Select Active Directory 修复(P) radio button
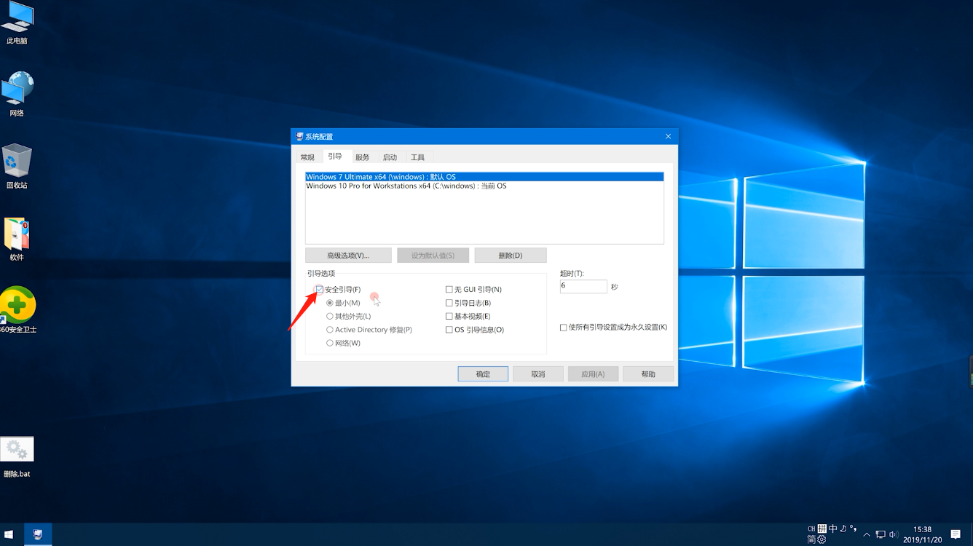Image resolution: width=973 pixels, height=546 pixels. (330, 330)
